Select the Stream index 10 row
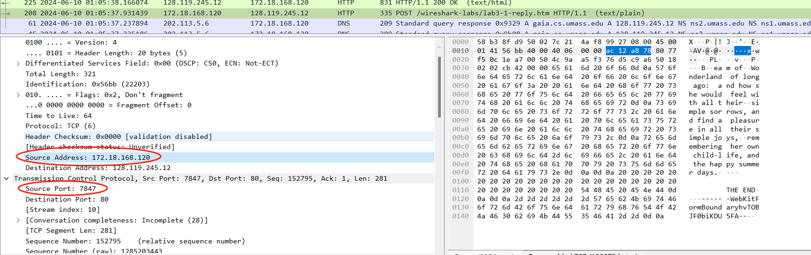The image size is (811, 255). click(x=63, y=209)
